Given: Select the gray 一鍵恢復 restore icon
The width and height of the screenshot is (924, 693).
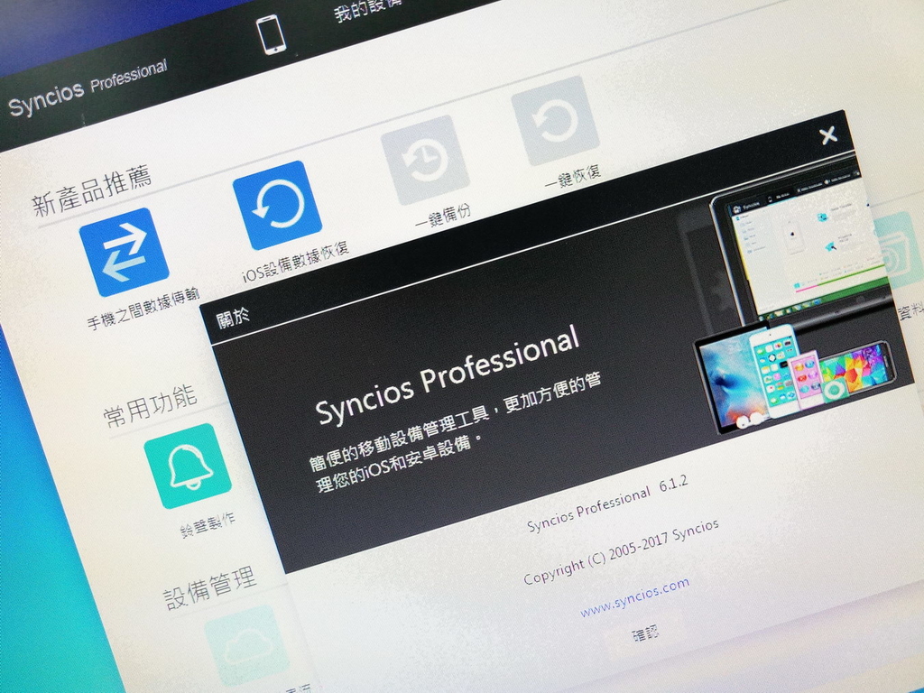Looking at the screenshot, I should (x=555, y=120).
